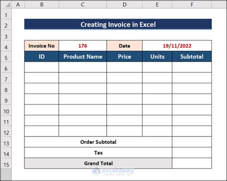Select the empty Subtotal cell in row 10
Image resolution: width=227 pixels, height=181 pixels.
pyautogui.click(x=192, y=110)
